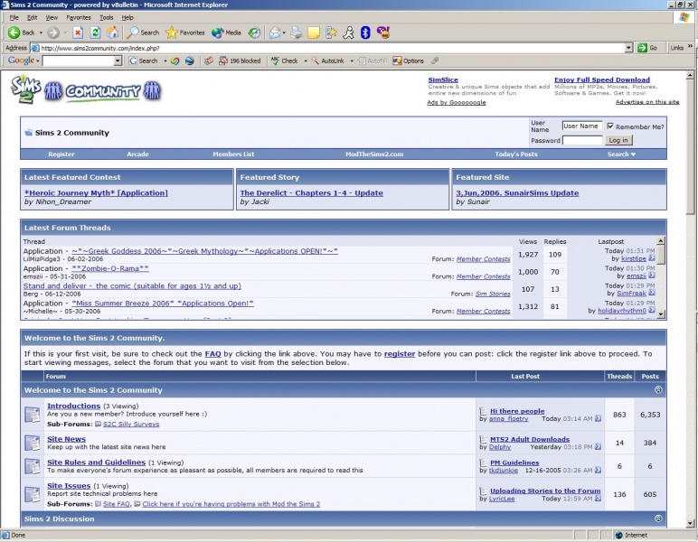Open Mail envelope toolbar icon
698x542 pixels.
pyautogui.click(x=275, y=33)
